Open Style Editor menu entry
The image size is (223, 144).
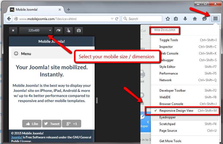pyautogui.click(x=185, y=67)
